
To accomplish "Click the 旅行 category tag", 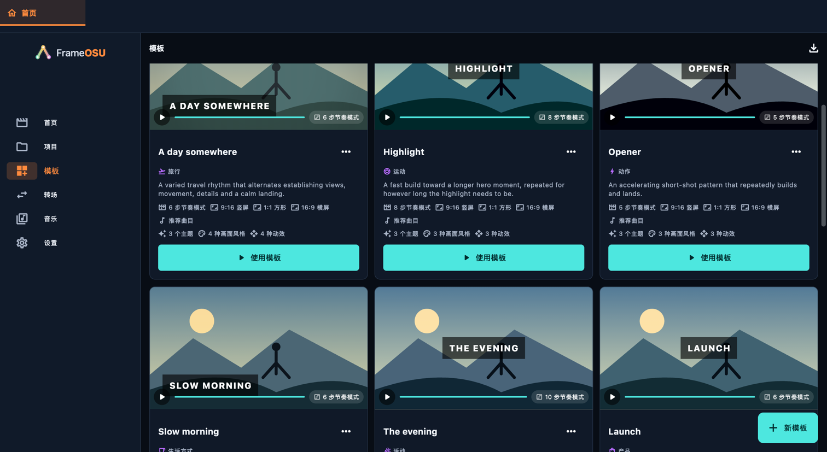I will pyautogui.click(x=169, y=172).
